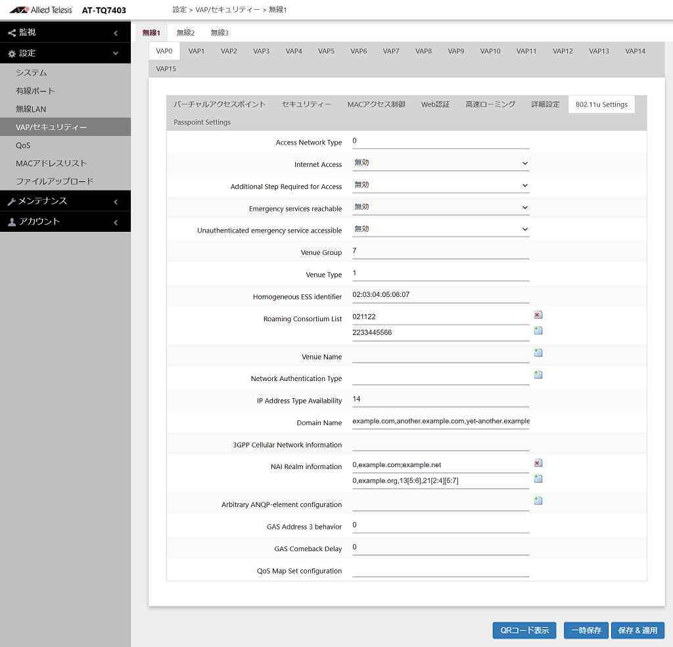Select the VAP14 tab
The height and width of the screenshot is (647, 673).
[636, 51]
